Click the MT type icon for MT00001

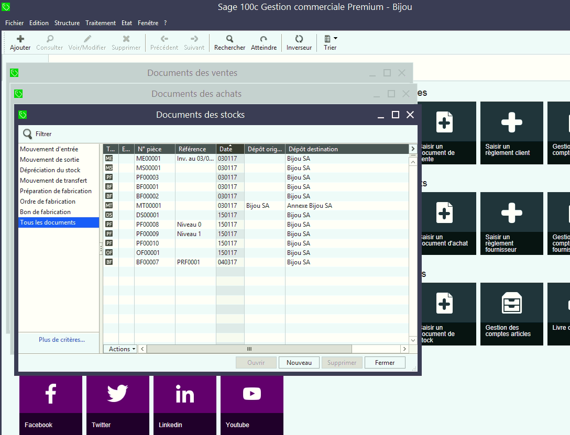(x=109, y=206)
